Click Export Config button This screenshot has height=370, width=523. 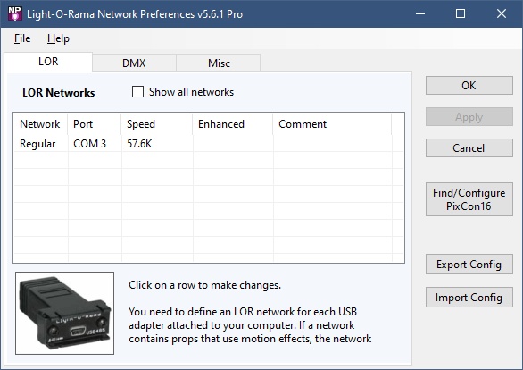[469, 265]
